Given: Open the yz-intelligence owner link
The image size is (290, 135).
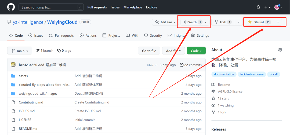Looking at the screenshot, I should (28, 22).
